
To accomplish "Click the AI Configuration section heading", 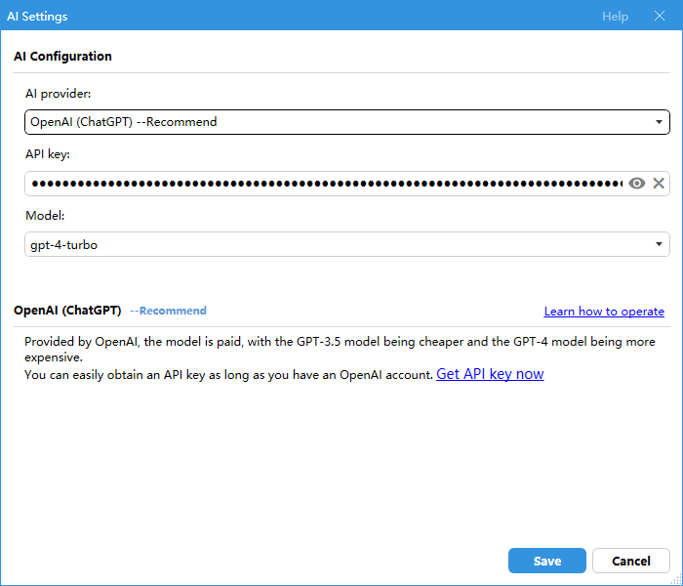I will pyautogui.click(x=62, y=57).
